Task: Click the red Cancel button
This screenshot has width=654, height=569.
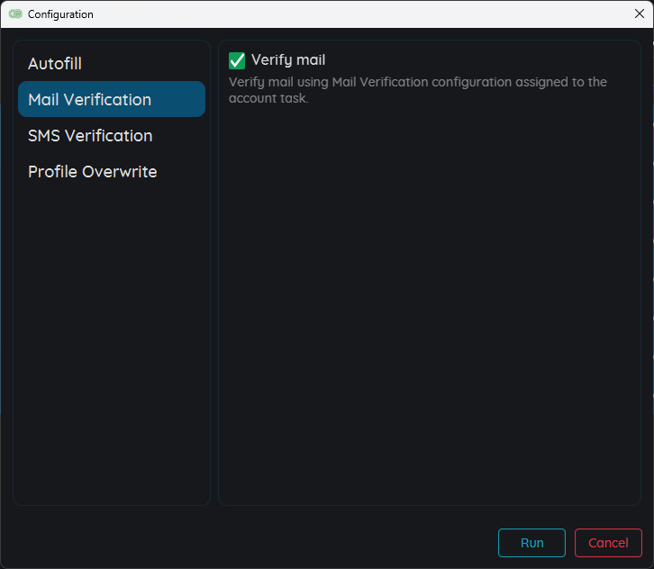Action: (x=608, y=543)
